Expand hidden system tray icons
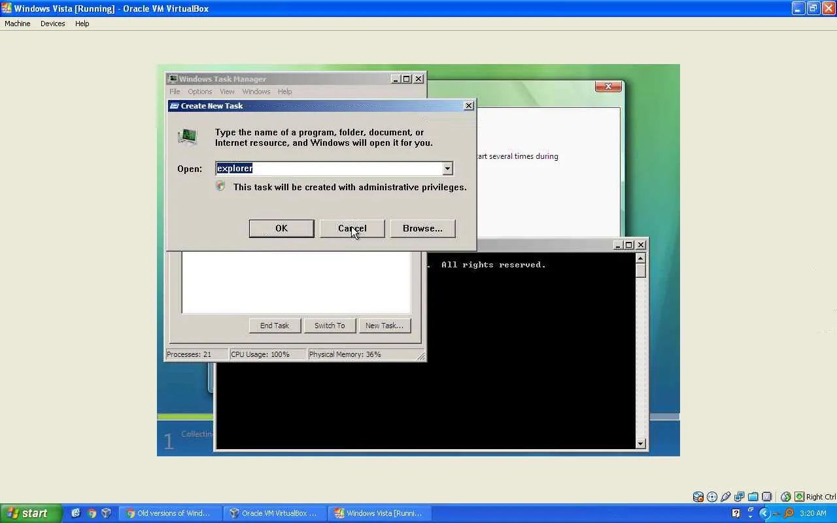Viewport: 837px width, 523px height. pyautogui.click(x=764, y=513)
